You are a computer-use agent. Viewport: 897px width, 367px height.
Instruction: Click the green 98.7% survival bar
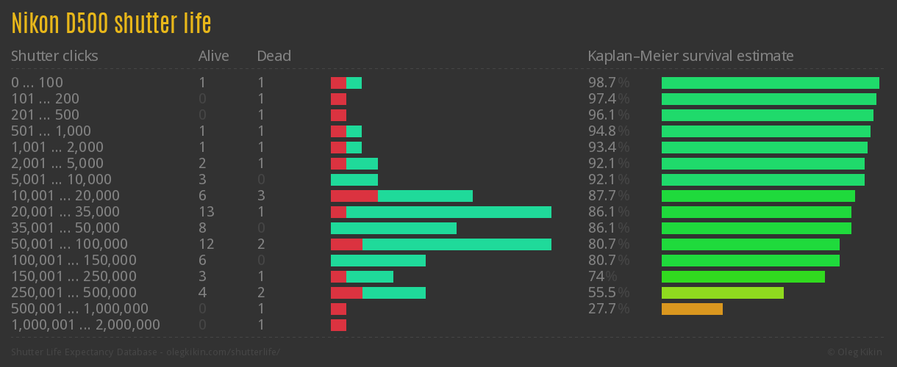770,83
